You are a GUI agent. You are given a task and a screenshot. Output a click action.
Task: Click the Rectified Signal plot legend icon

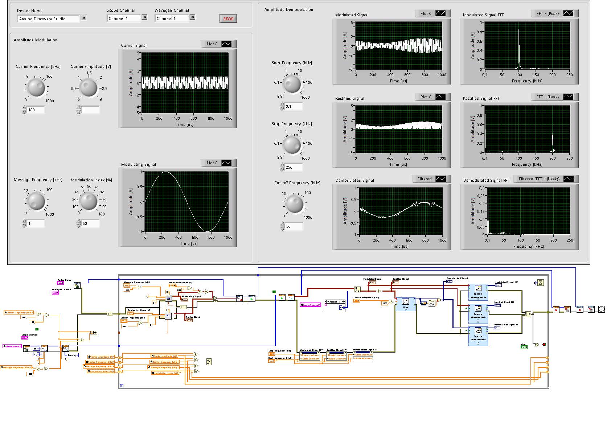click(440, 97)
